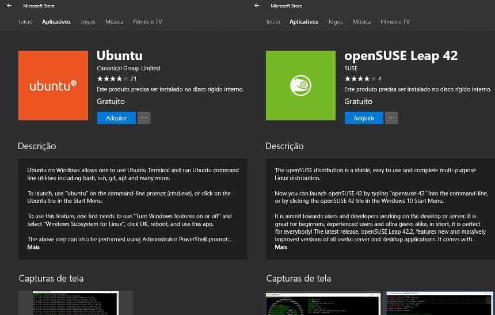
Task: Click openSUSE review count 4
Action: [379, 79]
